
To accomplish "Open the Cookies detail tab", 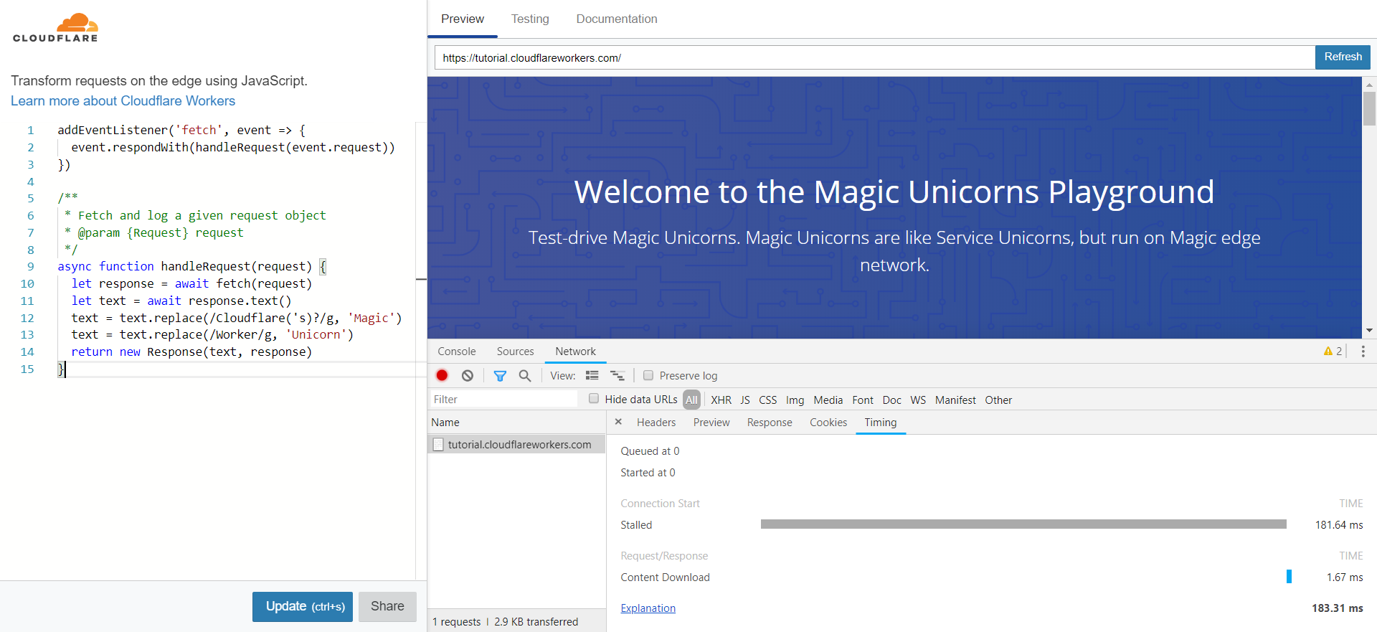I will point(828,422).
